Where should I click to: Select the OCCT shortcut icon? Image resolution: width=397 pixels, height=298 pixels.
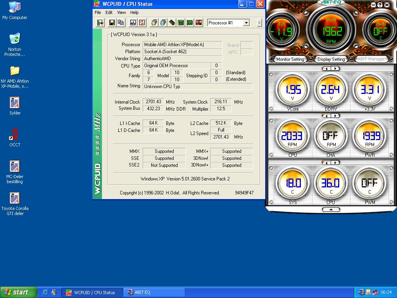pyautogui.click(x=15, y=137)
